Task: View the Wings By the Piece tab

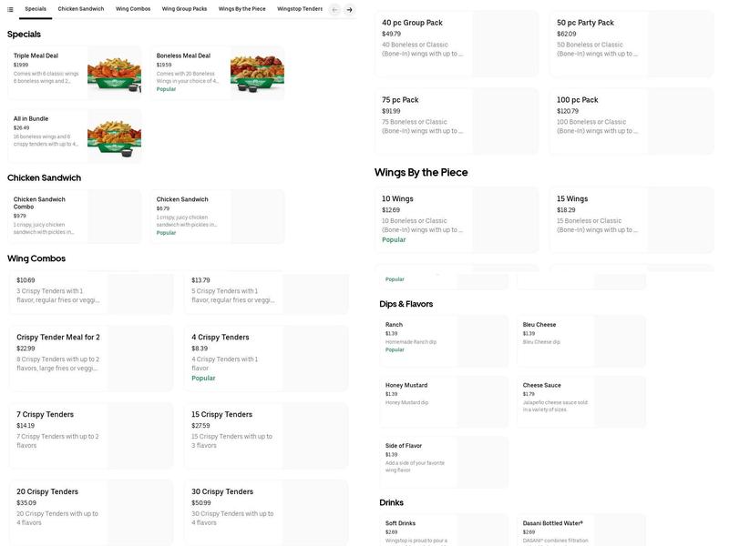Action: (241, 7)
